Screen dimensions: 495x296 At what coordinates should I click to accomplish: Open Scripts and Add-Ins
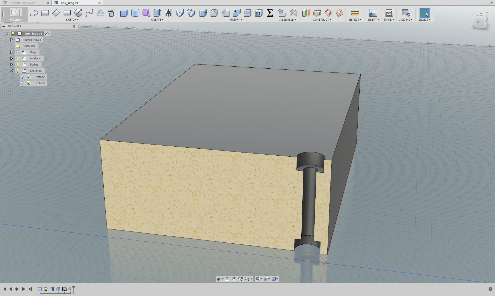pyautogui.click(x=406, y=13)
